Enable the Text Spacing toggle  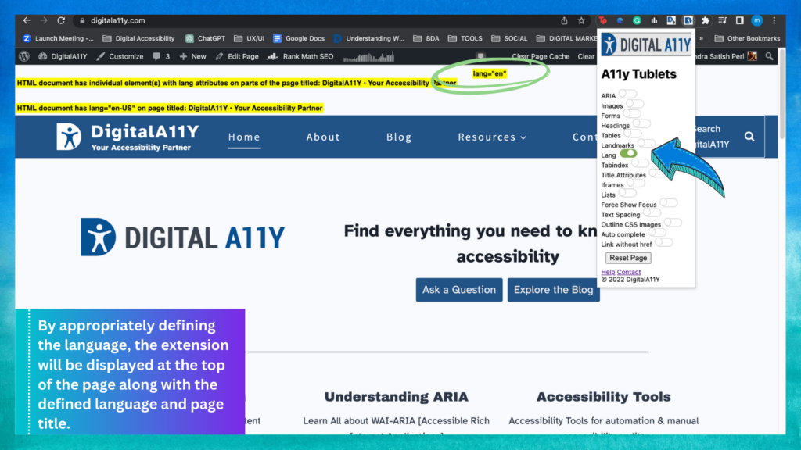[652, 212]
